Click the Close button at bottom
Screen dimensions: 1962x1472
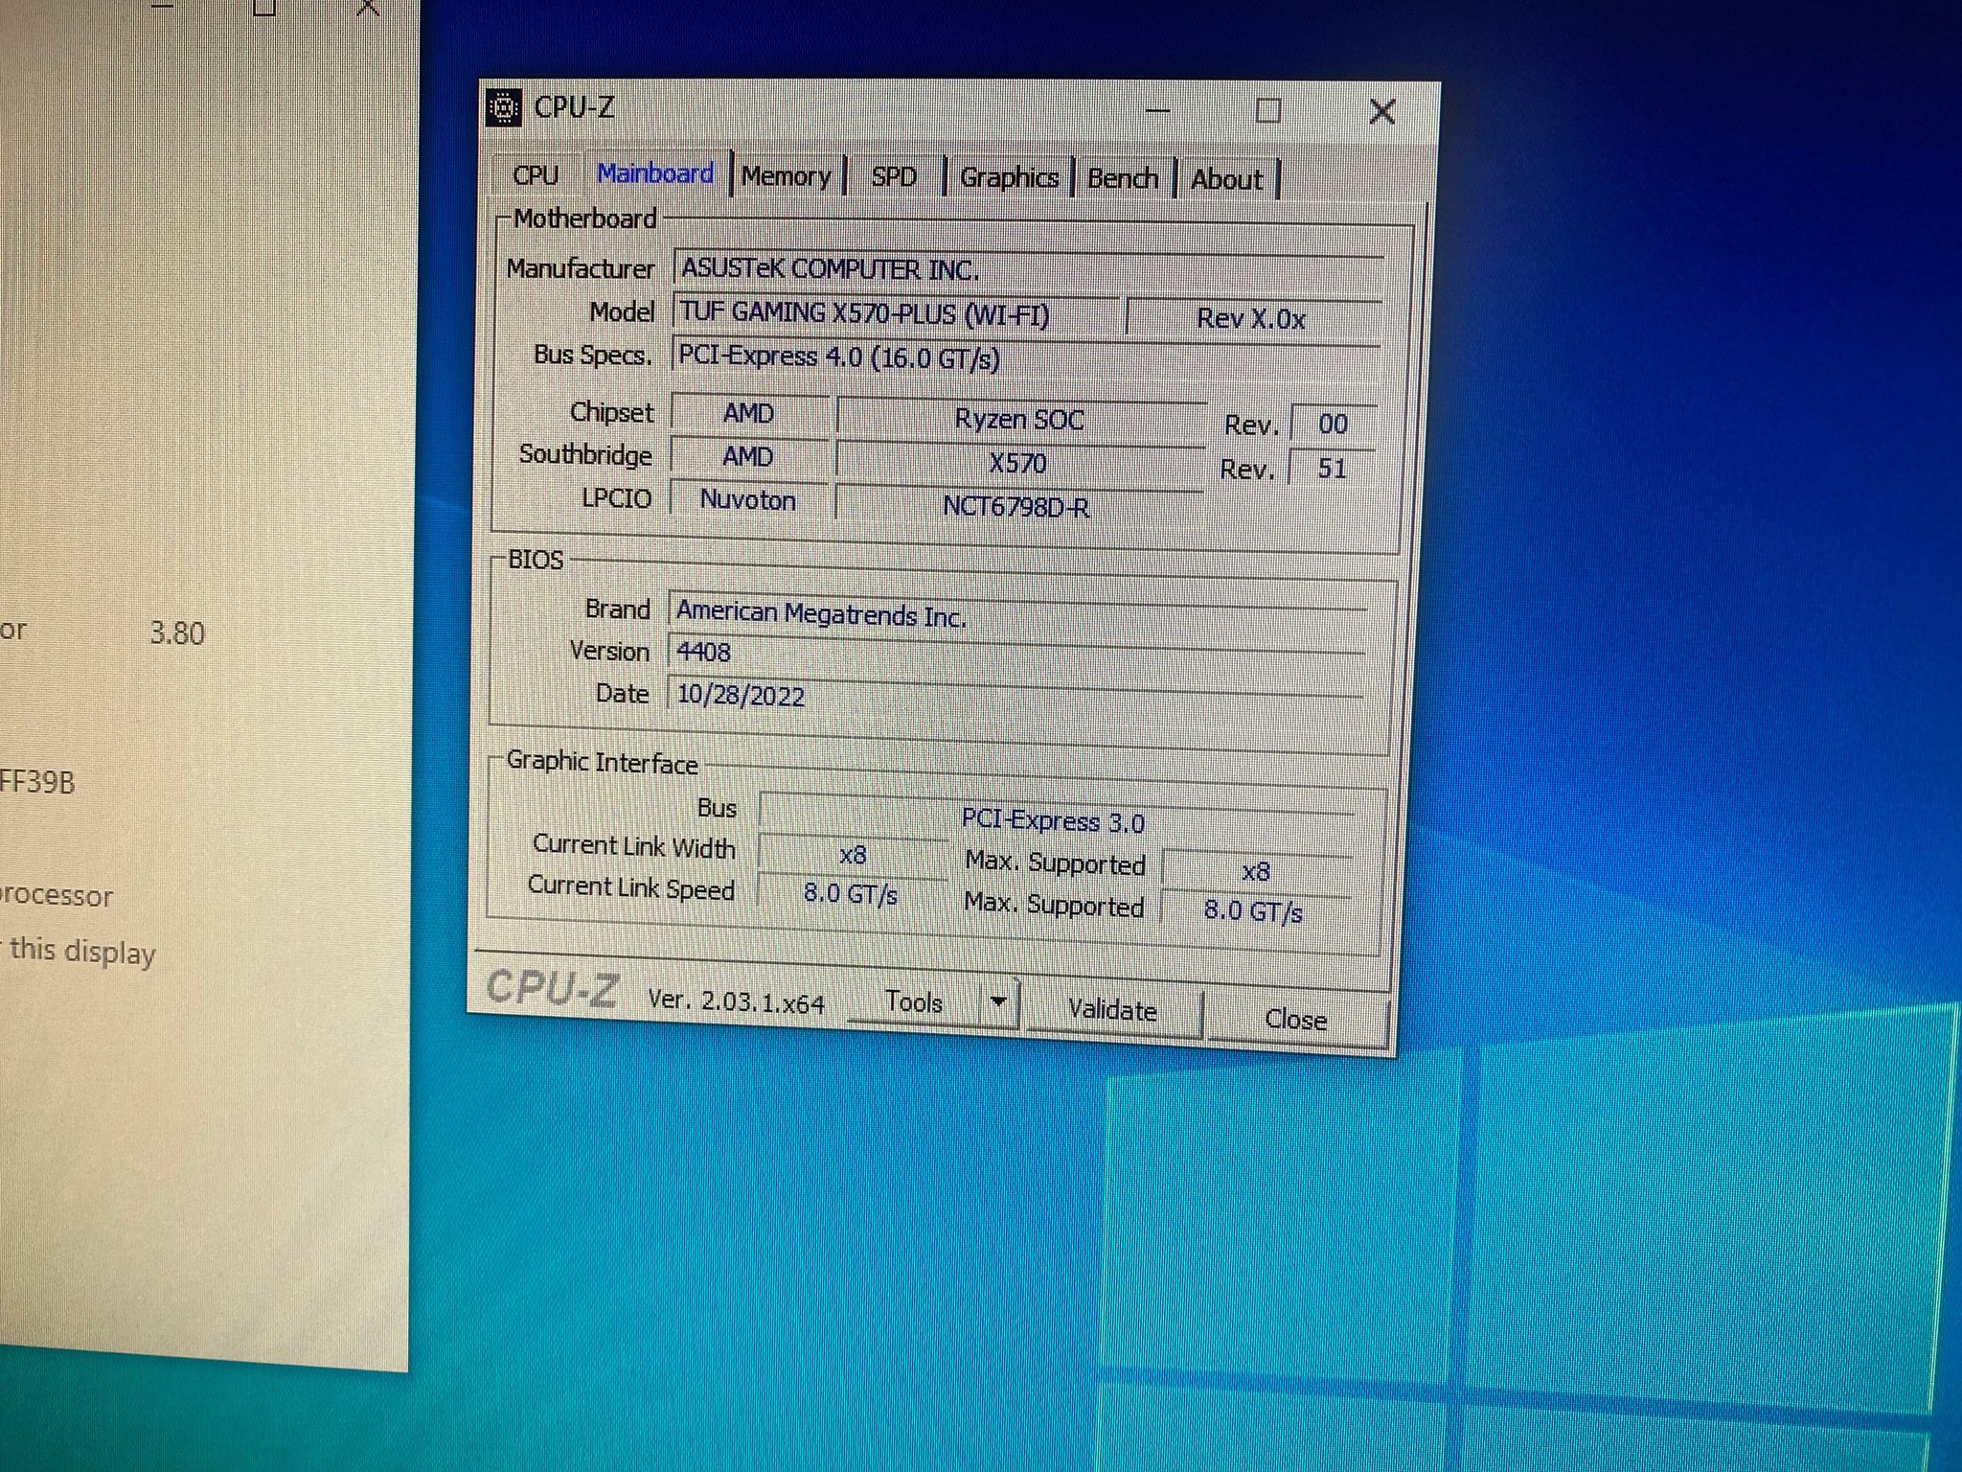(x=1296, y=1019)
